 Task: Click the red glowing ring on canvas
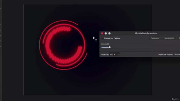coord(63,45)
